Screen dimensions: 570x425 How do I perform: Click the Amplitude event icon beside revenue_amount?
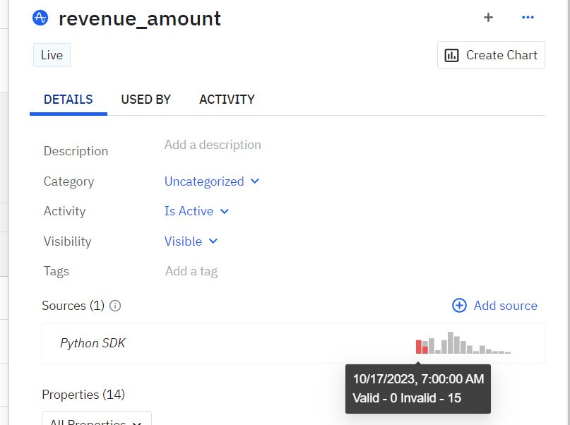click(x=40, y=18)
